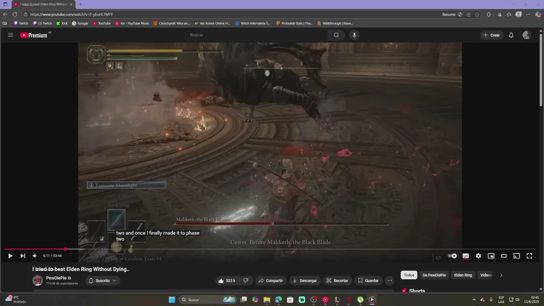
Task: Open Suscrito subscription dropdown
Action: (x=102, y=280)
